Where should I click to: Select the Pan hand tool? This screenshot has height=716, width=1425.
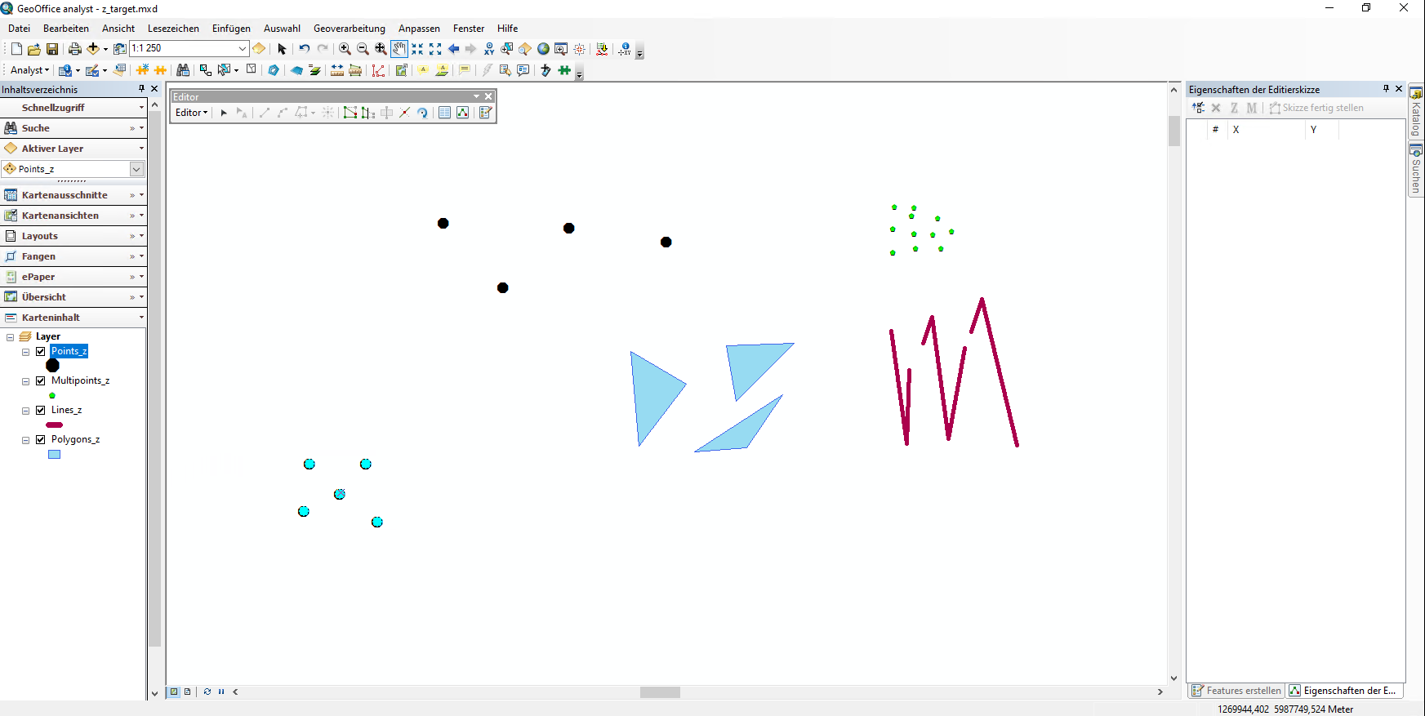point(399,49)
